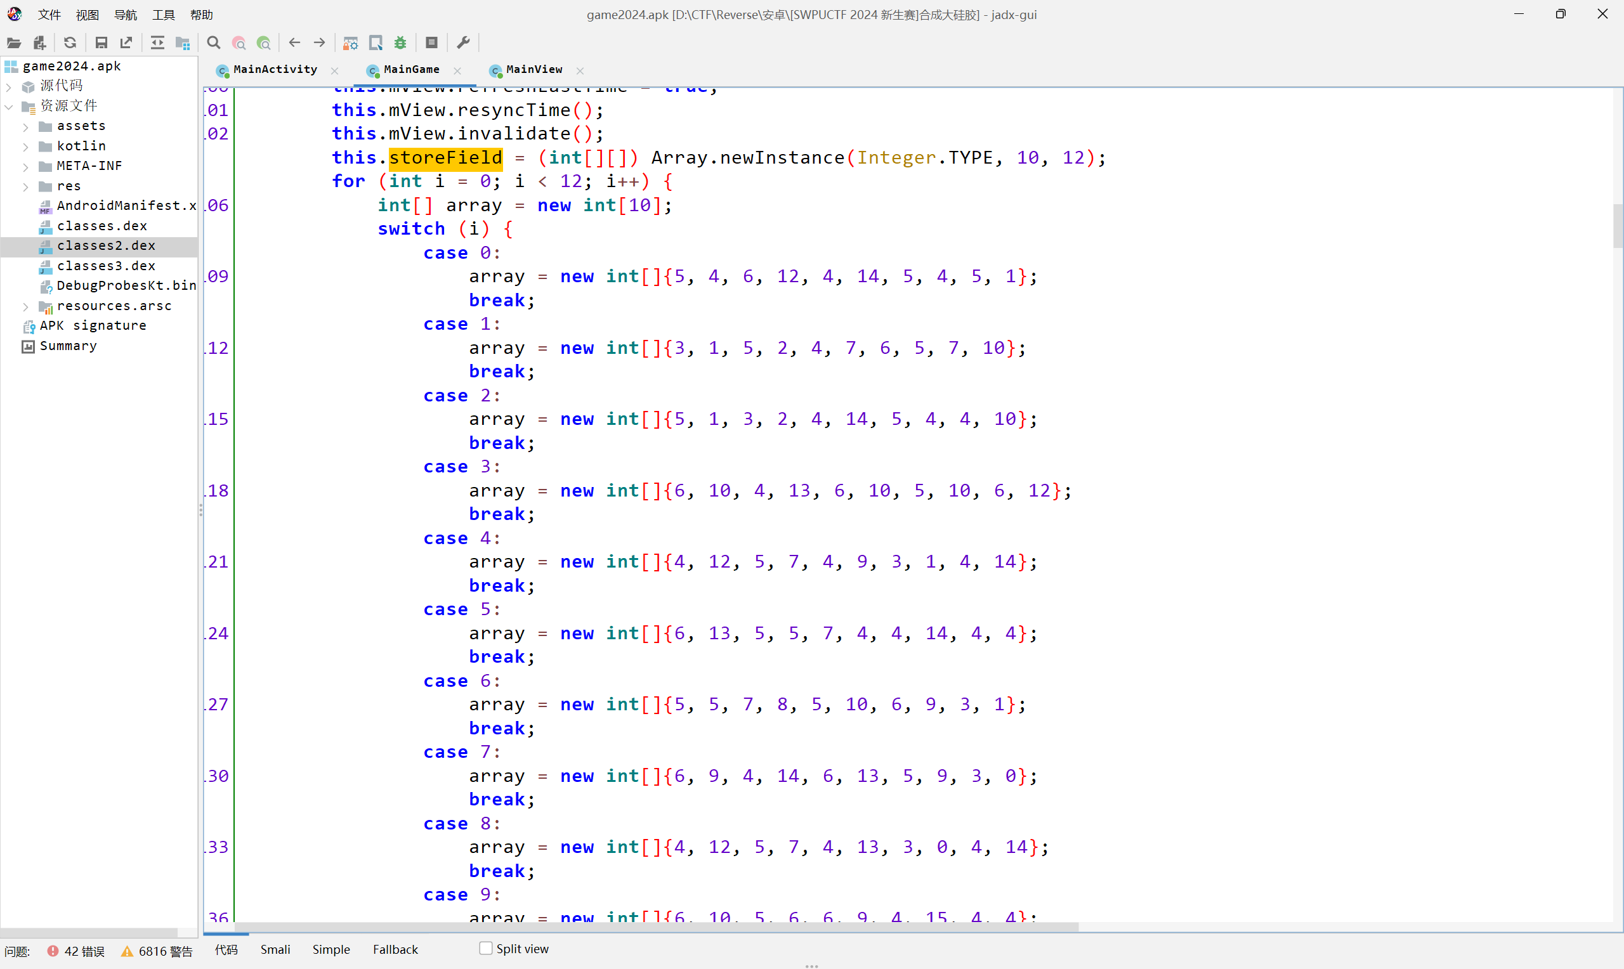Close the MainGame tab
The height and width of the screenshot is (969, 1624).
coord(457,70)
